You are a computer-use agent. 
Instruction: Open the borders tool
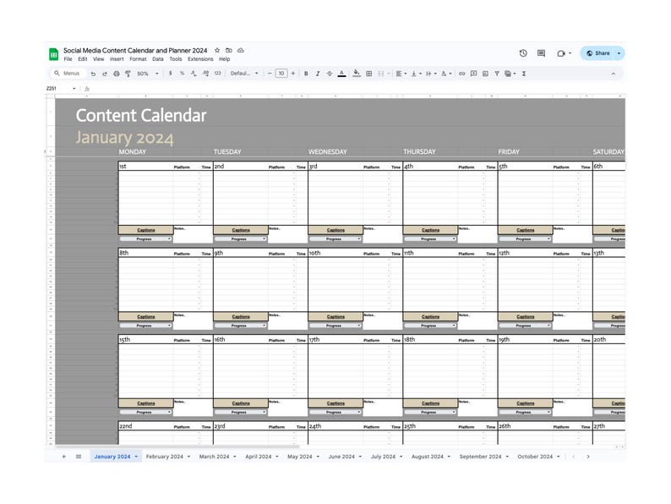[368, 74]
